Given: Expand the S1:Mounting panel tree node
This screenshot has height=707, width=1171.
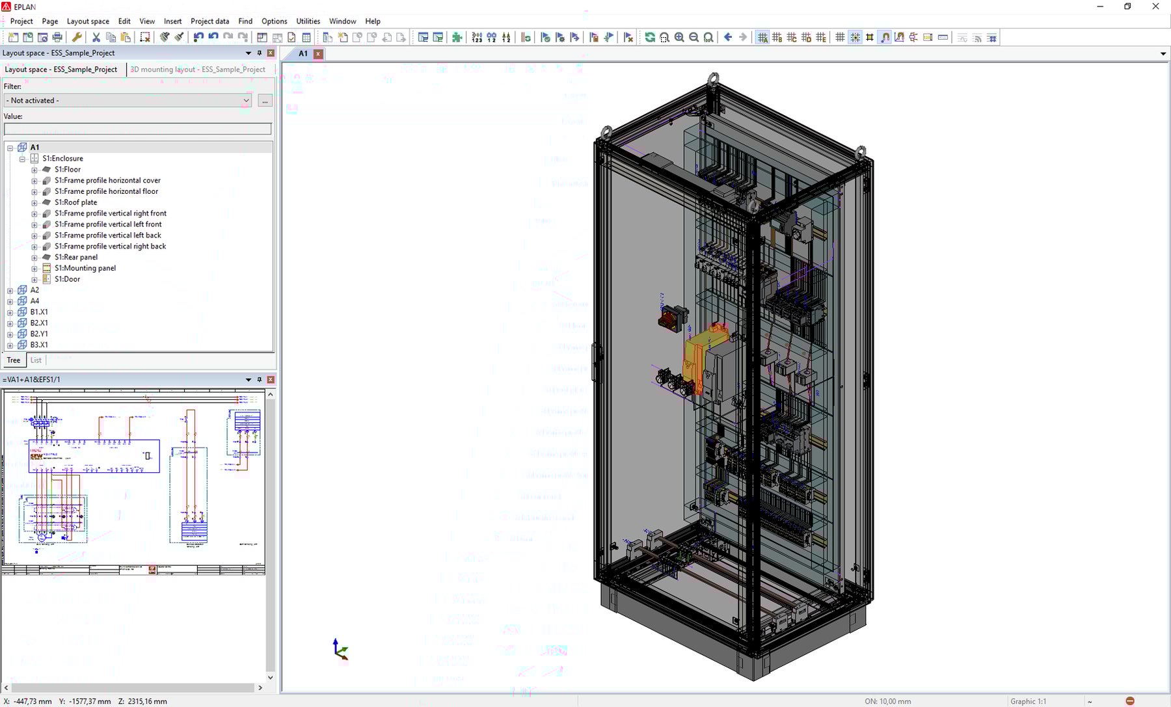Looking at the screenshot, I should point(35,267).
